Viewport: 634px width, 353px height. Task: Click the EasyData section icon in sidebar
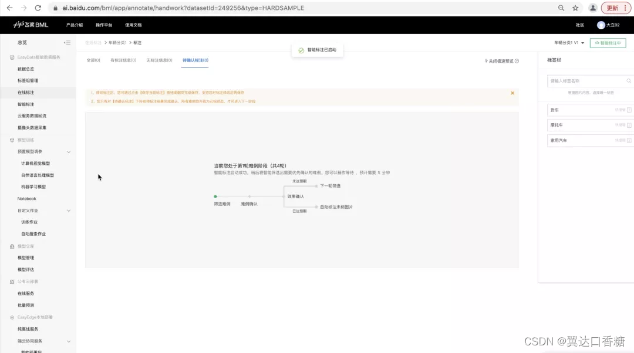(12, 57)
